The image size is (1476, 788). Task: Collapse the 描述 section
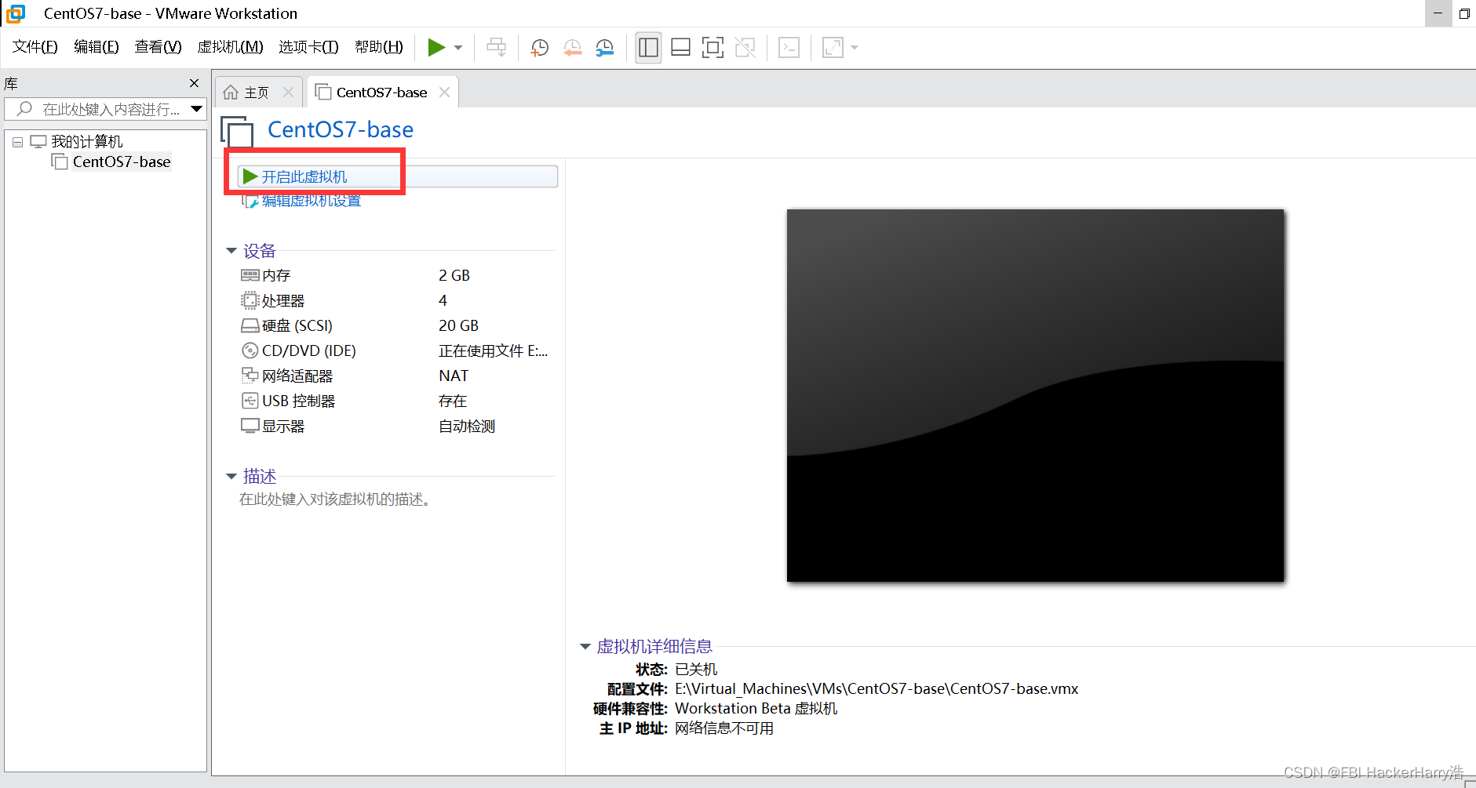tap(231, 477)
